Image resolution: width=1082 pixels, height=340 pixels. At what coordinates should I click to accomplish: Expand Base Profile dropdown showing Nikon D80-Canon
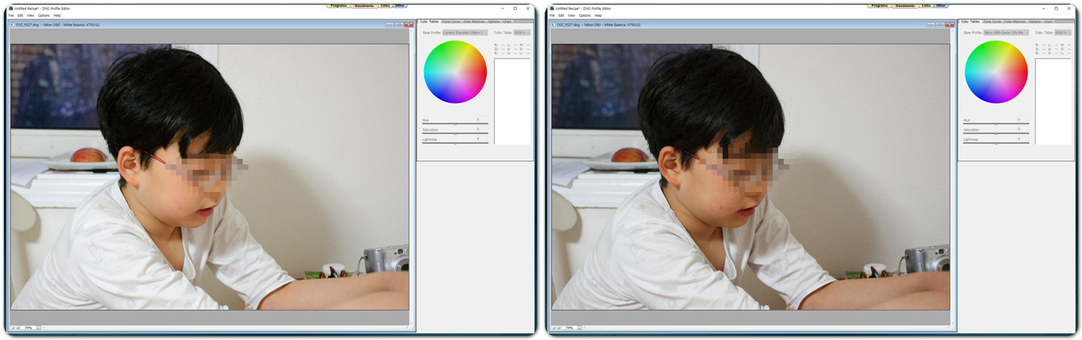[1006, 32]
